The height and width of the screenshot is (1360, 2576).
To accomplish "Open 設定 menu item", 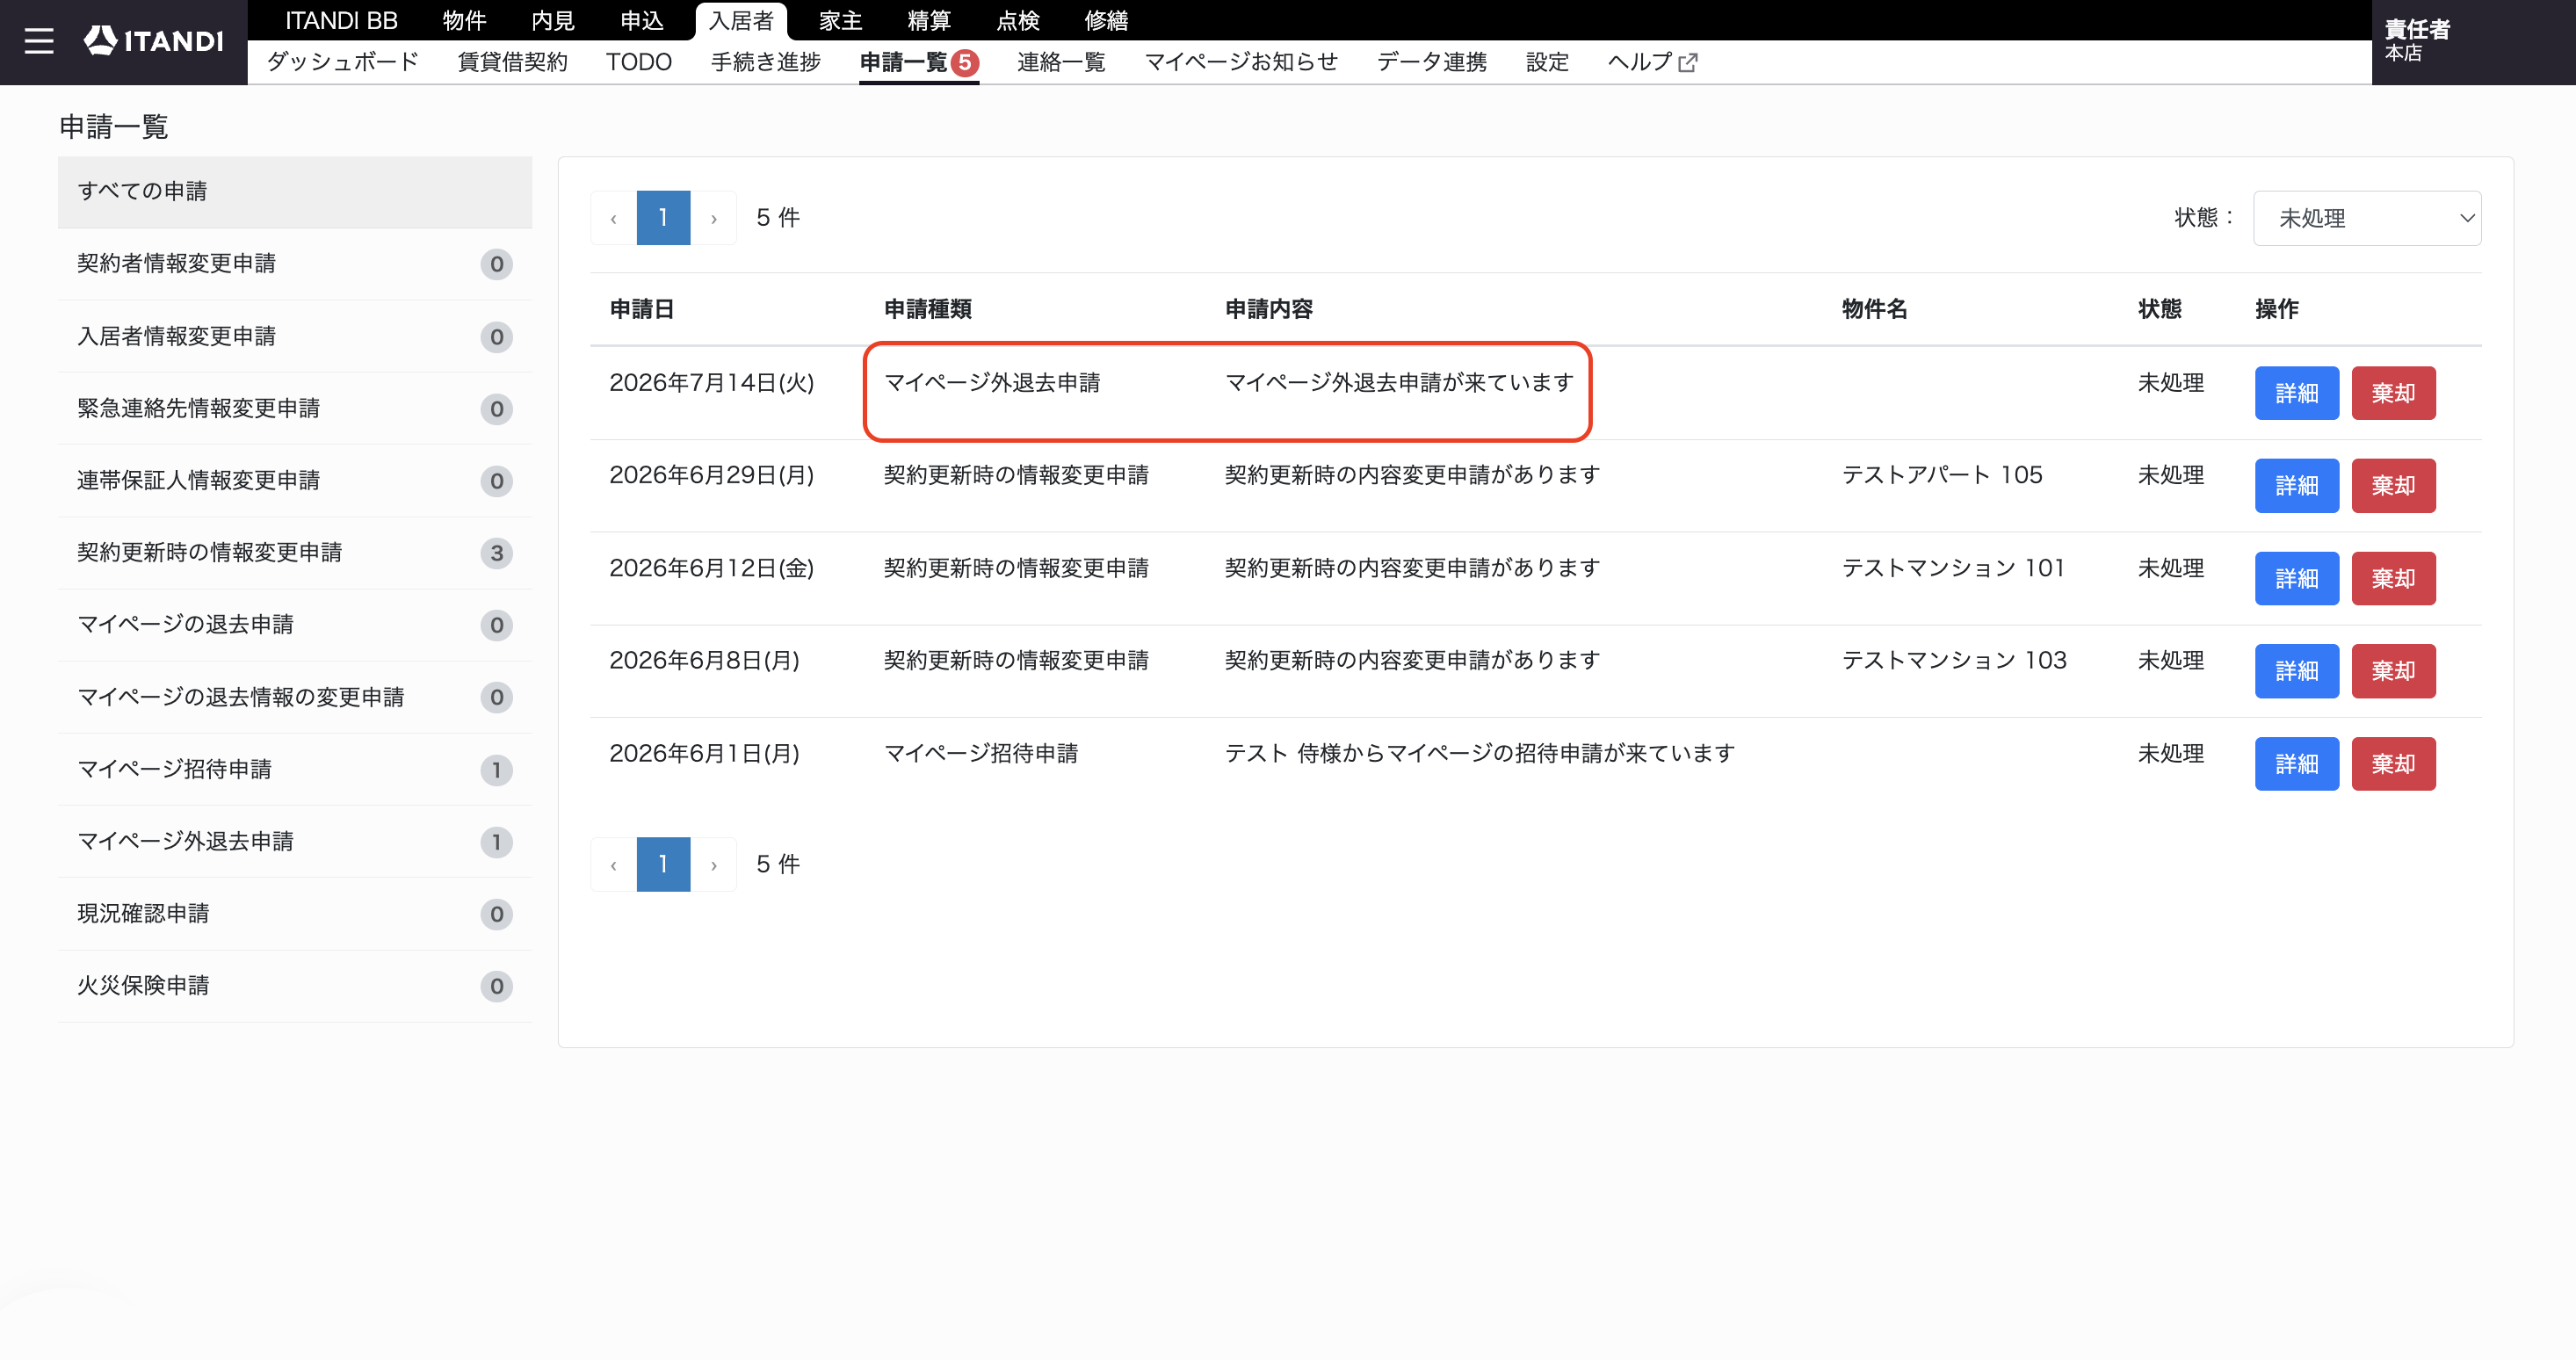I will (x=1547, y=62).
